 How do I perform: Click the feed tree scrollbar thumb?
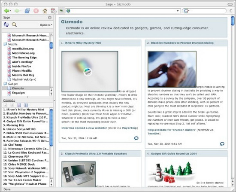(51, 45)
